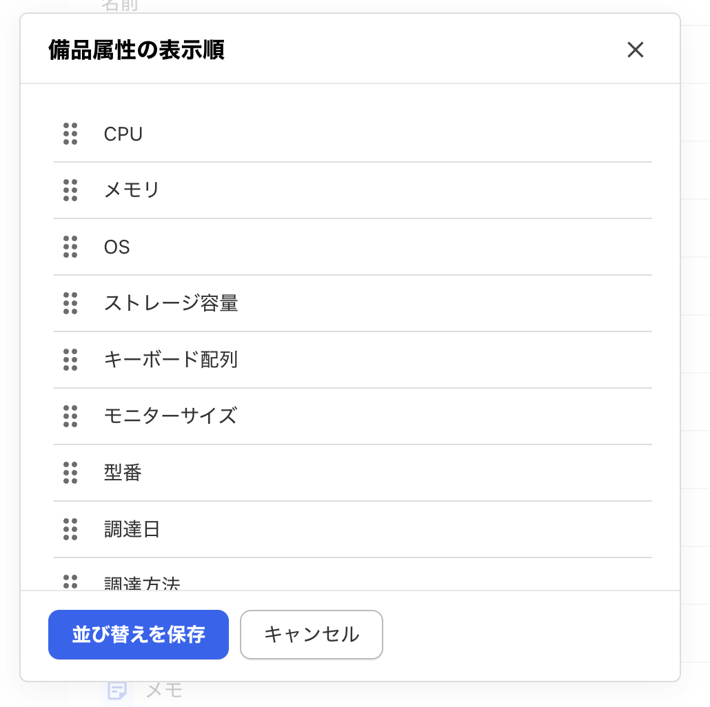
Task: Click the 型番 drag handle
Action: click(70, 473)
